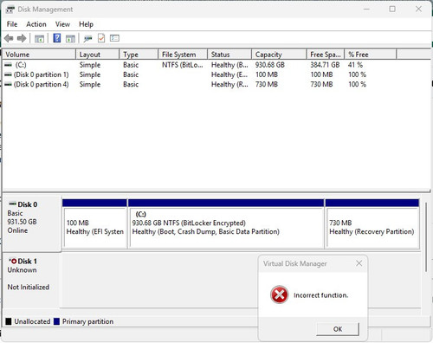The image size is (433, 343).
Task: Click Show/Hide Action Pane toolbar icon
Action: pyautogui.click(x=70, y=38)
